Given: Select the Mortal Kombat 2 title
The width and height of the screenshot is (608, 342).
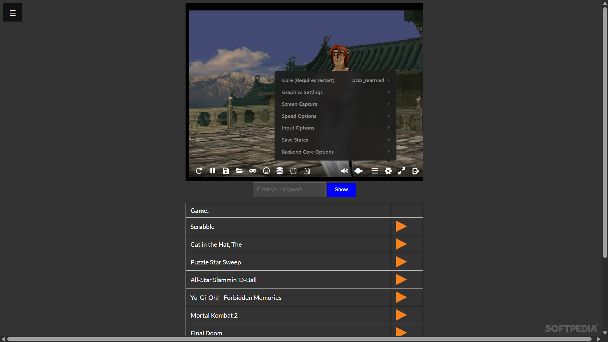Looking at the screenshot, I should (214, 315).
